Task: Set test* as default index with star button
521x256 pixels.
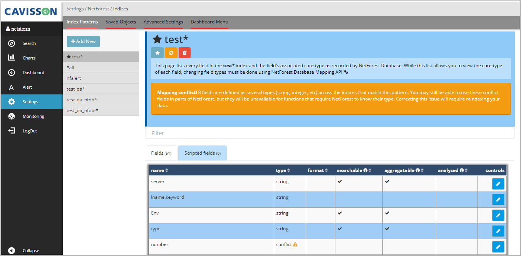Action: [x=157, y=53]
